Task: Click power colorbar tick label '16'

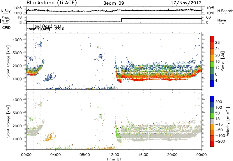Action: tap(217, 62)
